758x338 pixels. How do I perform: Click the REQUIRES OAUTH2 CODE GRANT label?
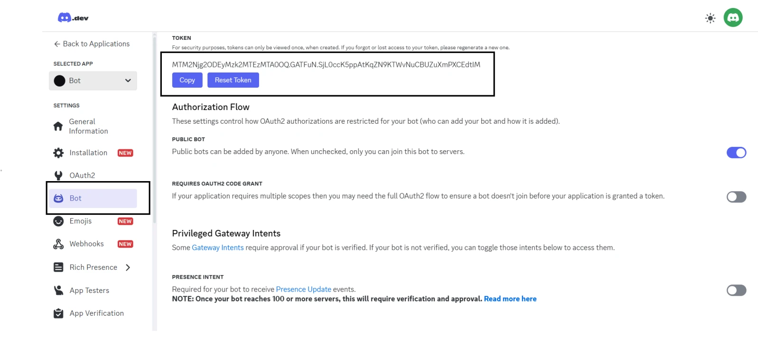coord(217,183)
